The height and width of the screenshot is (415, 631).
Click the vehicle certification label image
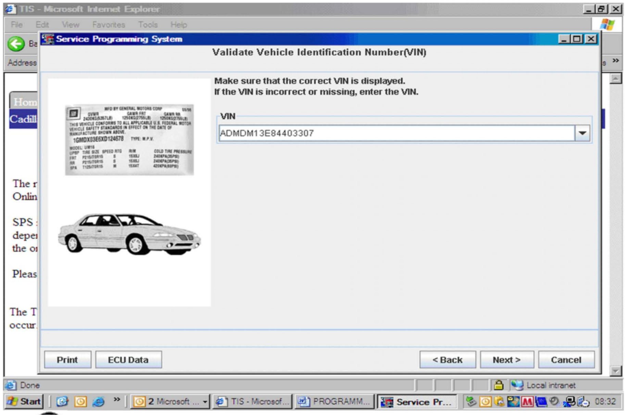[129, 140]
